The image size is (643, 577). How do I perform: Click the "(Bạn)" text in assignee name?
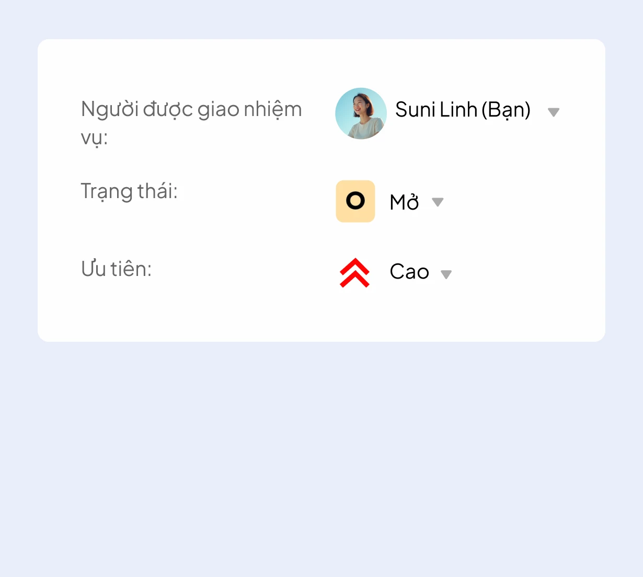[x=506, y=110]
